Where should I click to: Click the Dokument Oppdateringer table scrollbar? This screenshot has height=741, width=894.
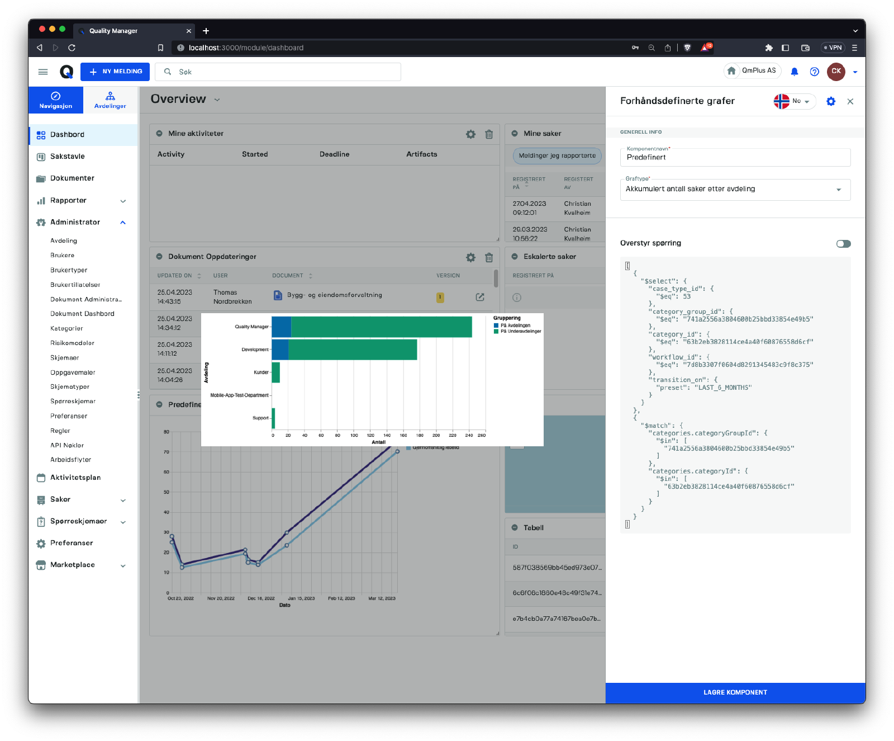pos(496,278)
